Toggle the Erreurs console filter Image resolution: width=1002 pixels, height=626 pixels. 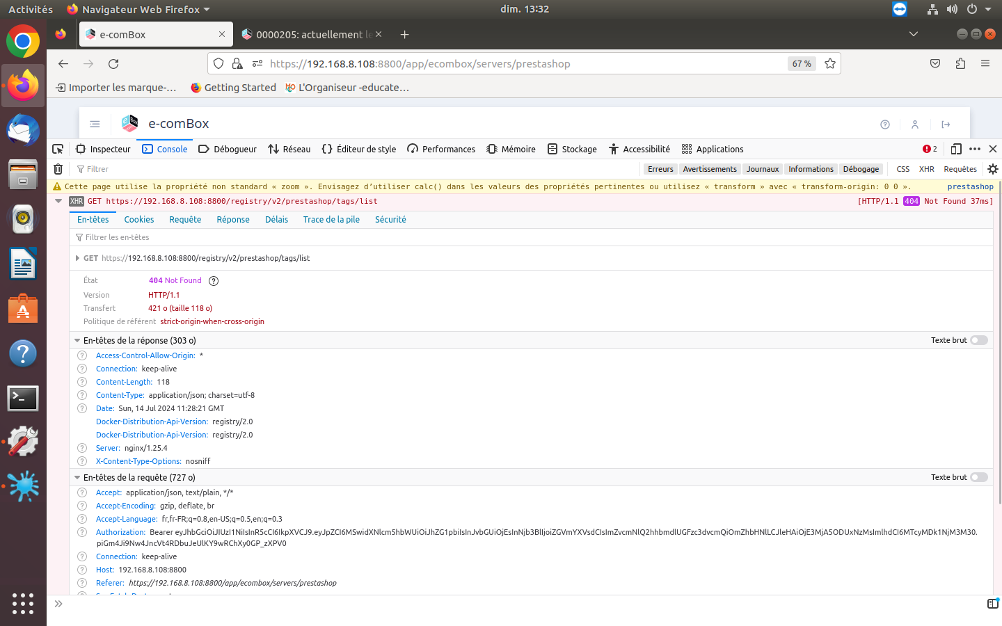coord(660,169)
